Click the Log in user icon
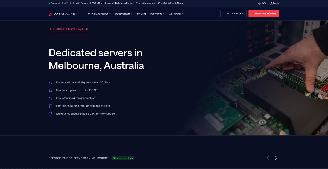The image size is (328, 169). pyautogui.click(x=271, y=3)
